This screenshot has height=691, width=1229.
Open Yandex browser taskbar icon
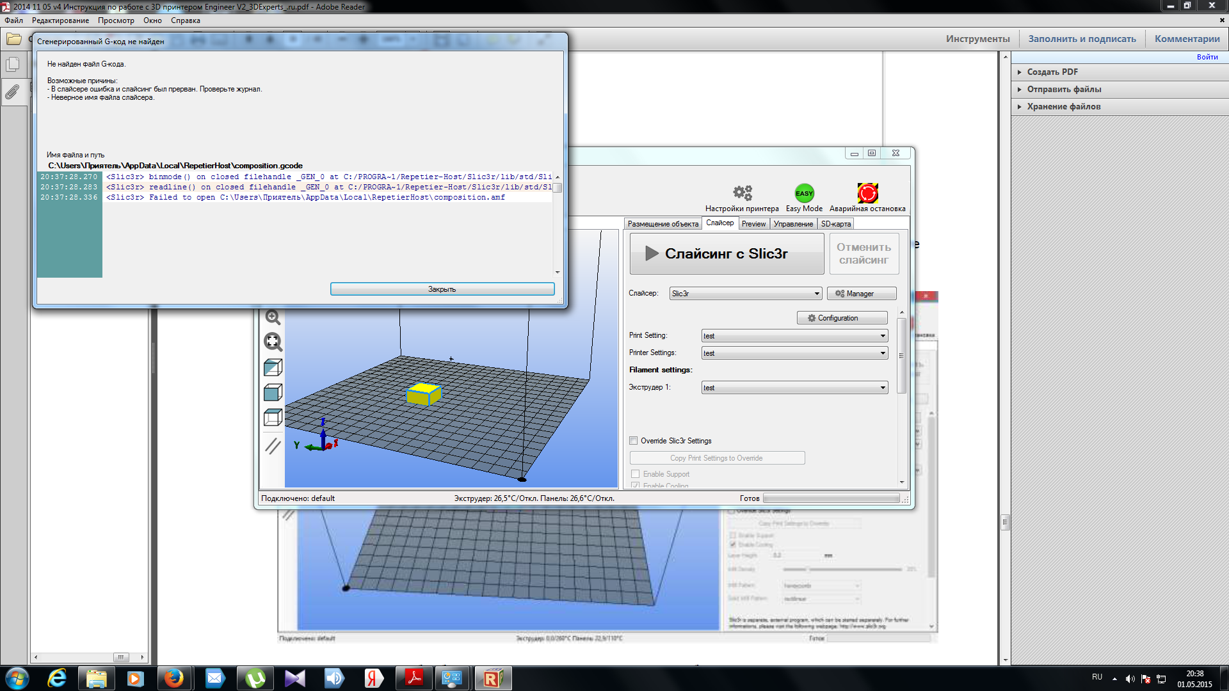(374, 678)
